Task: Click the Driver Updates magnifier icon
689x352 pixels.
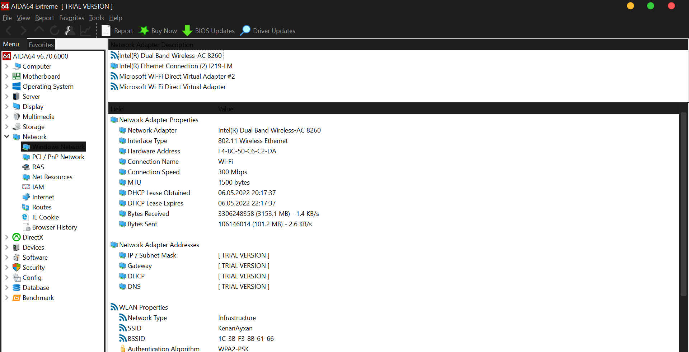Action: [245, 31]
